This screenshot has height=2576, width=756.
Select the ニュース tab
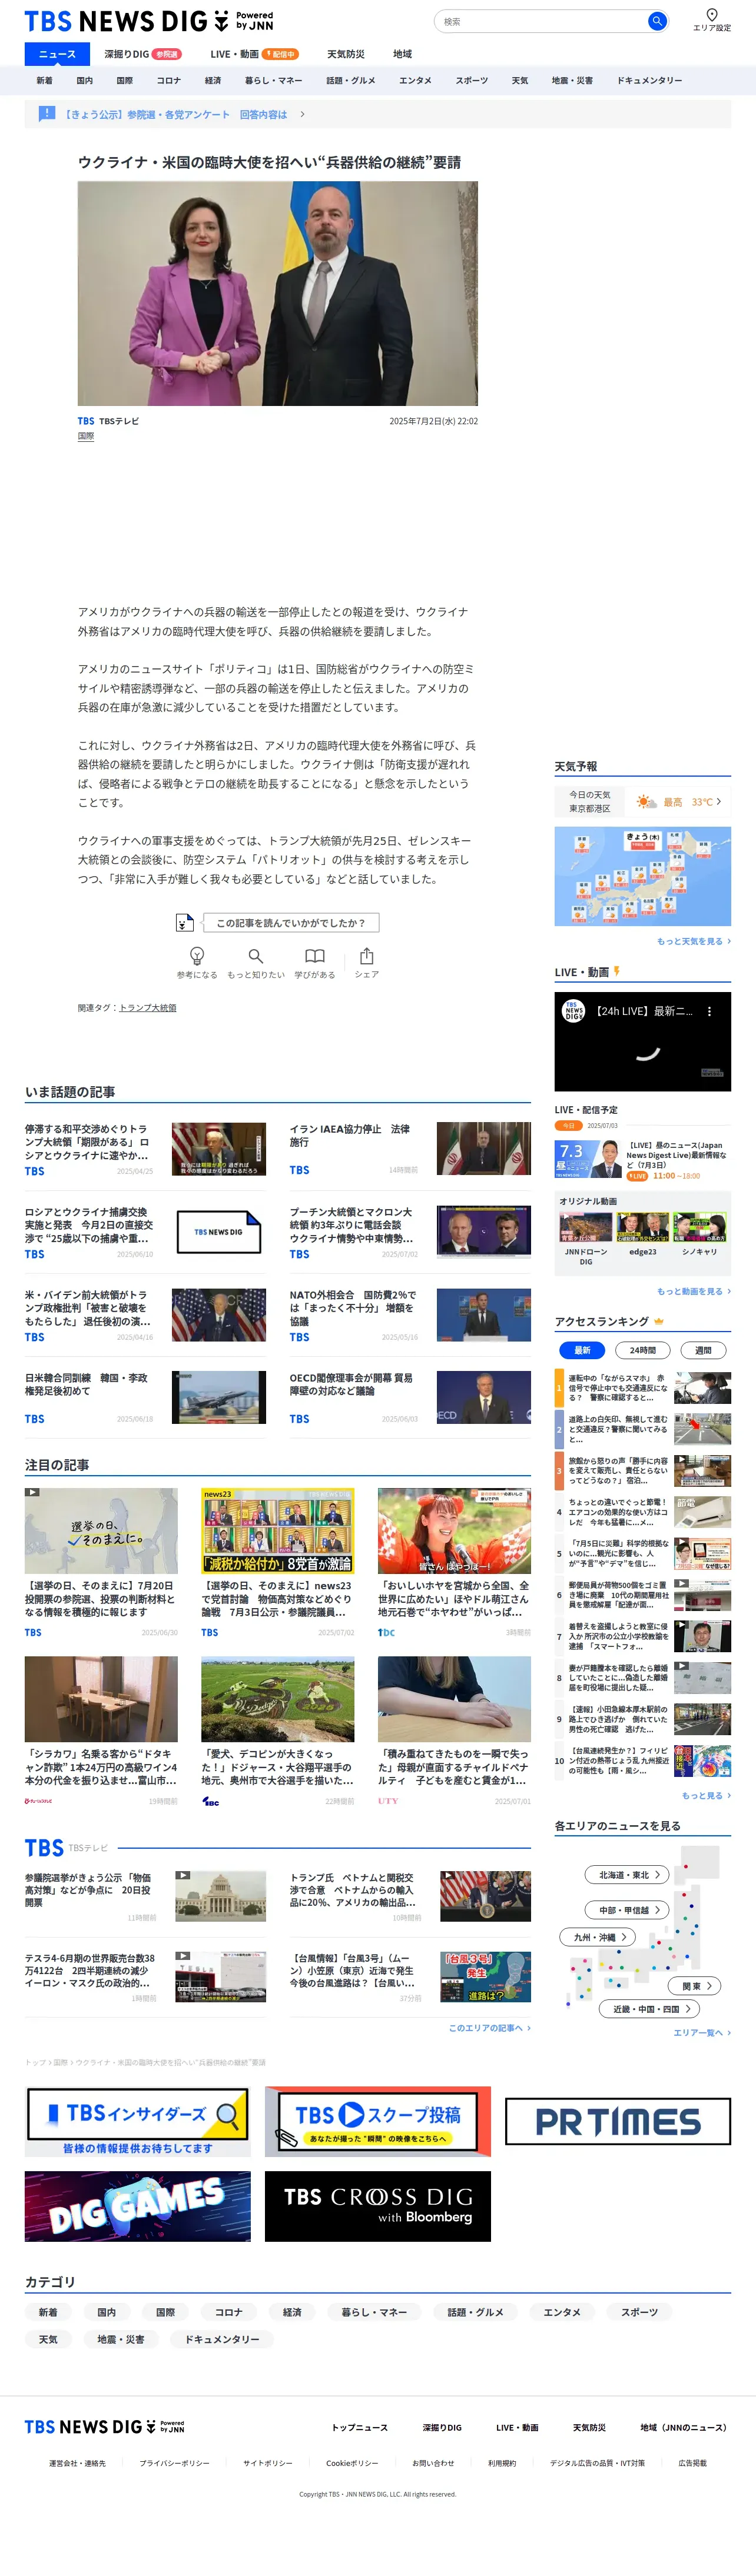coord(57,54)
